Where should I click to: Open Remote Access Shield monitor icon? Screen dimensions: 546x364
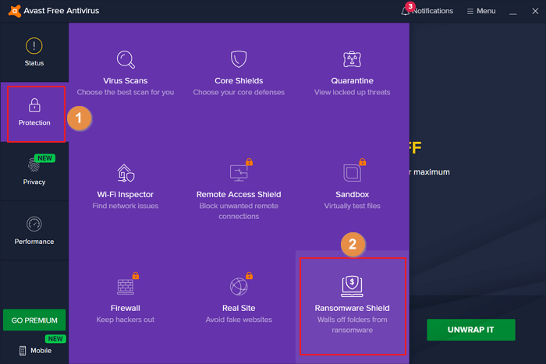point(239,172)
